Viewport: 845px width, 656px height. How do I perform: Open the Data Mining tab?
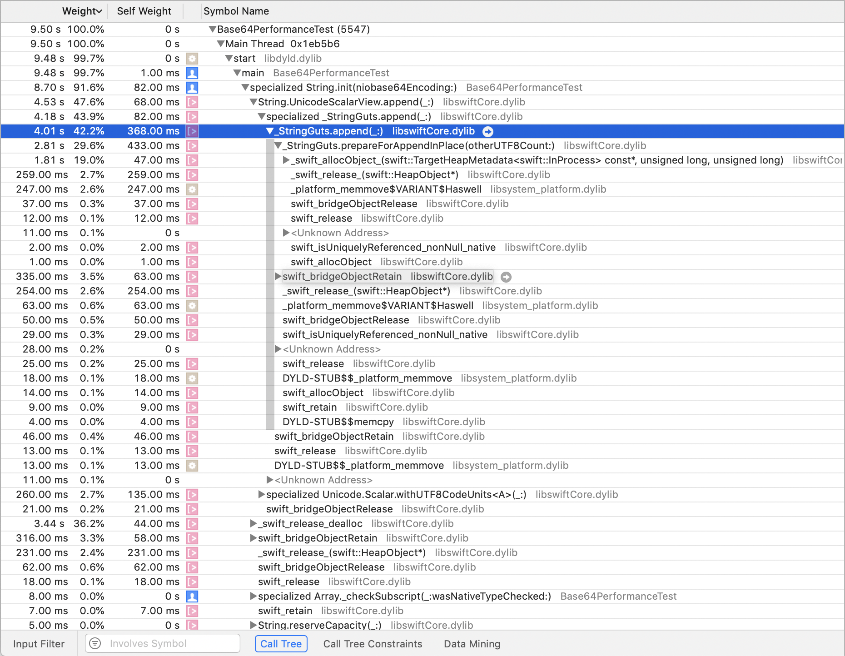click(472, 643)
